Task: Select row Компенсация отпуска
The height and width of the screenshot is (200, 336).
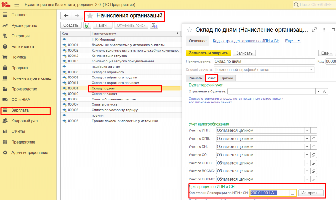Action: pyautogui.click(x=121, y=56)
